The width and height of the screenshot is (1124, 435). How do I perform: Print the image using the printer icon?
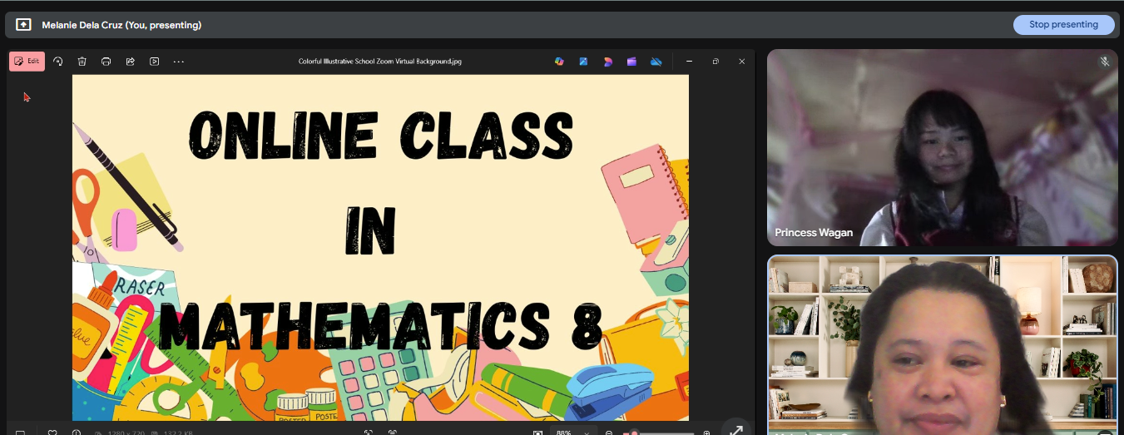(106, 61)
